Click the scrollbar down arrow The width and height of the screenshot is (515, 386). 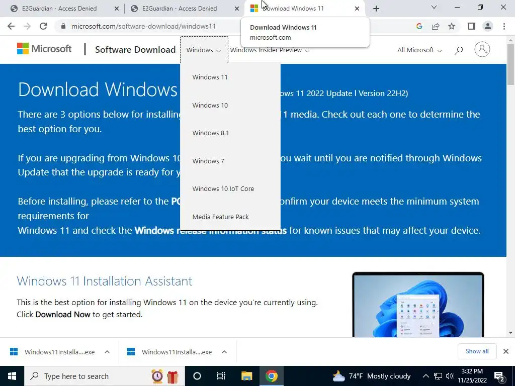pos(511,333)
